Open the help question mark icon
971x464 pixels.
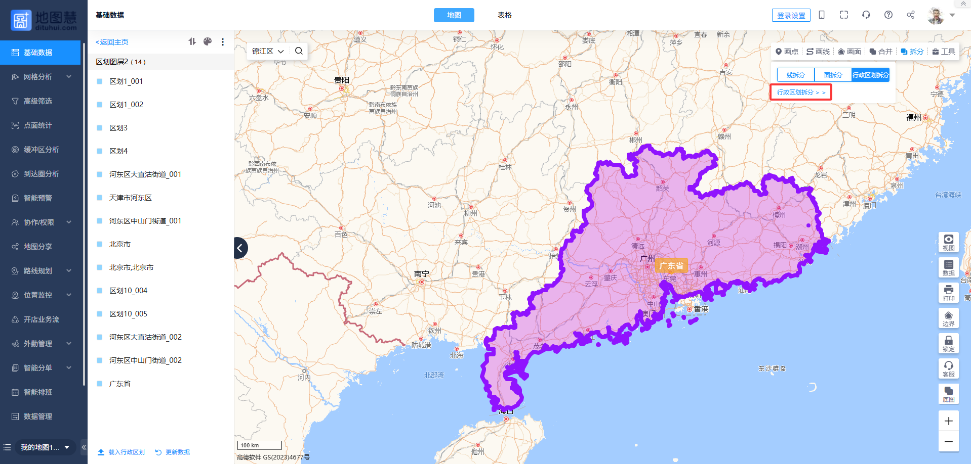coord(888,15)
